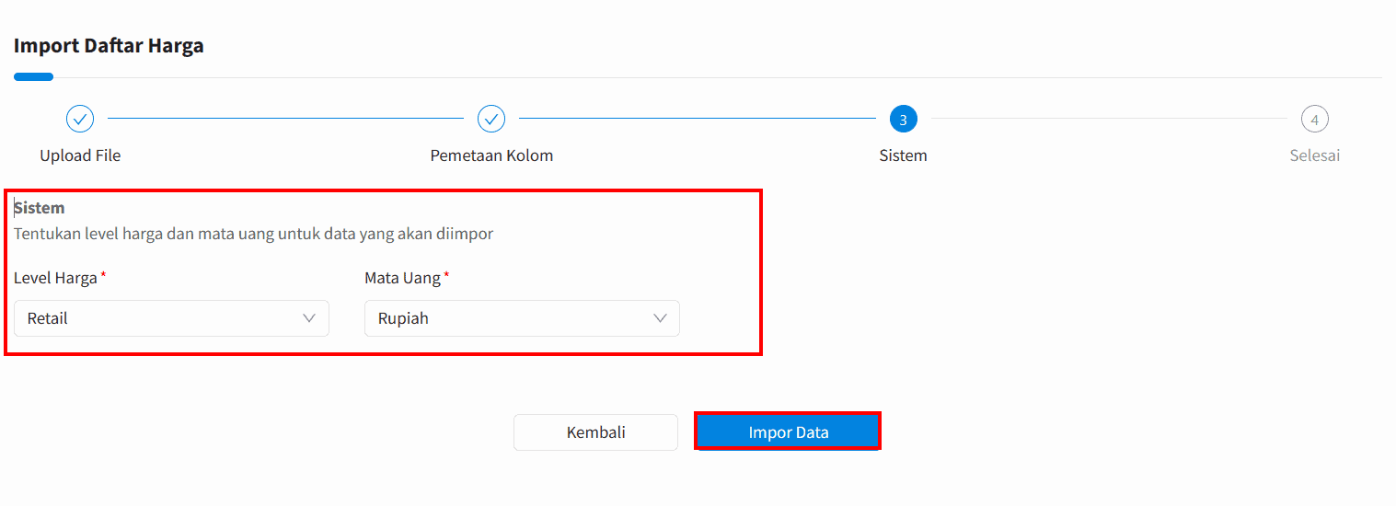This screenshot has width=1396, height=506.
Task: Click the Kembali button
Action: point(595,432)
